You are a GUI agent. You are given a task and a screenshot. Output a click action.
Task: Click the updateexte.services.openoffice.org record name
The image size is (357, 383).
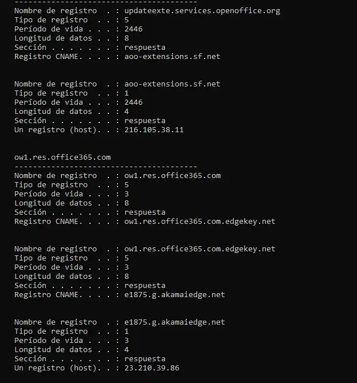(x=202, y=10)
